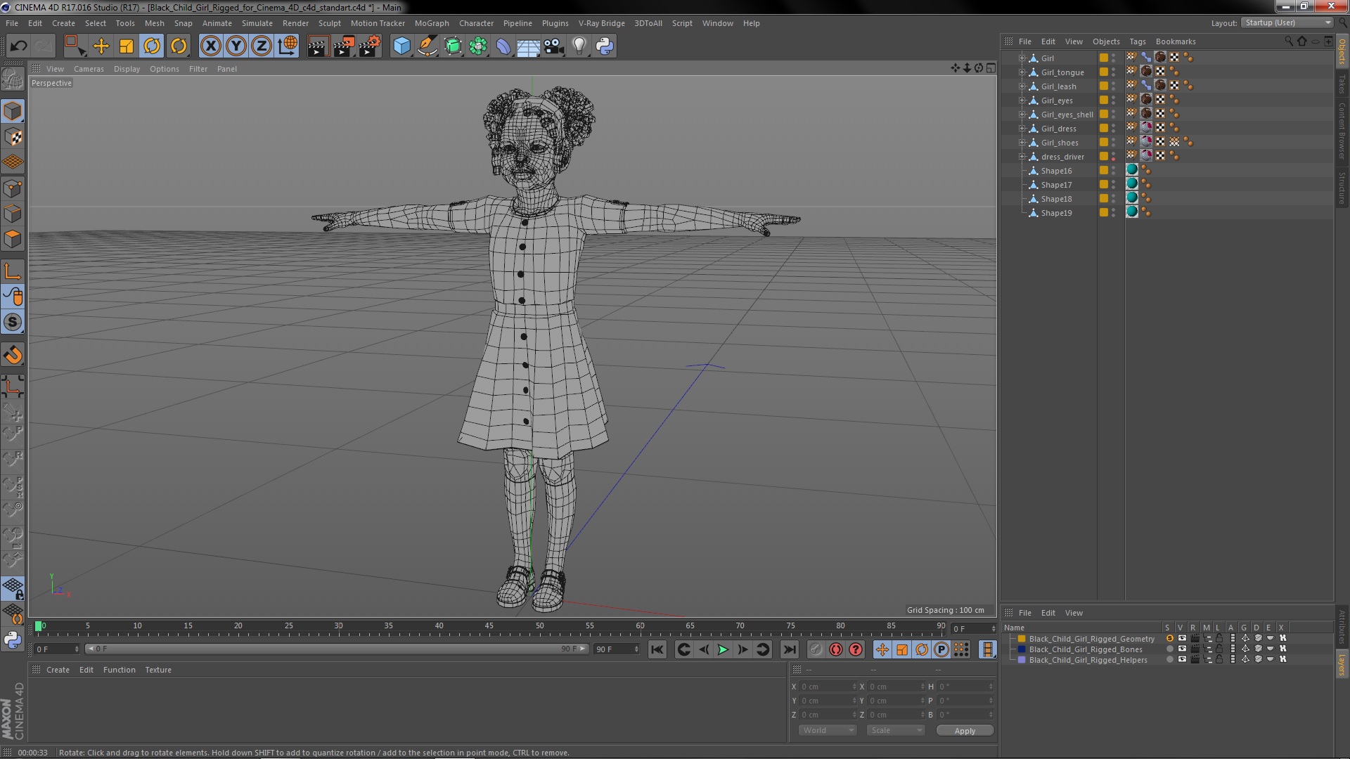
Task: Click Object manager search icon
Action: pos(1288,41)
